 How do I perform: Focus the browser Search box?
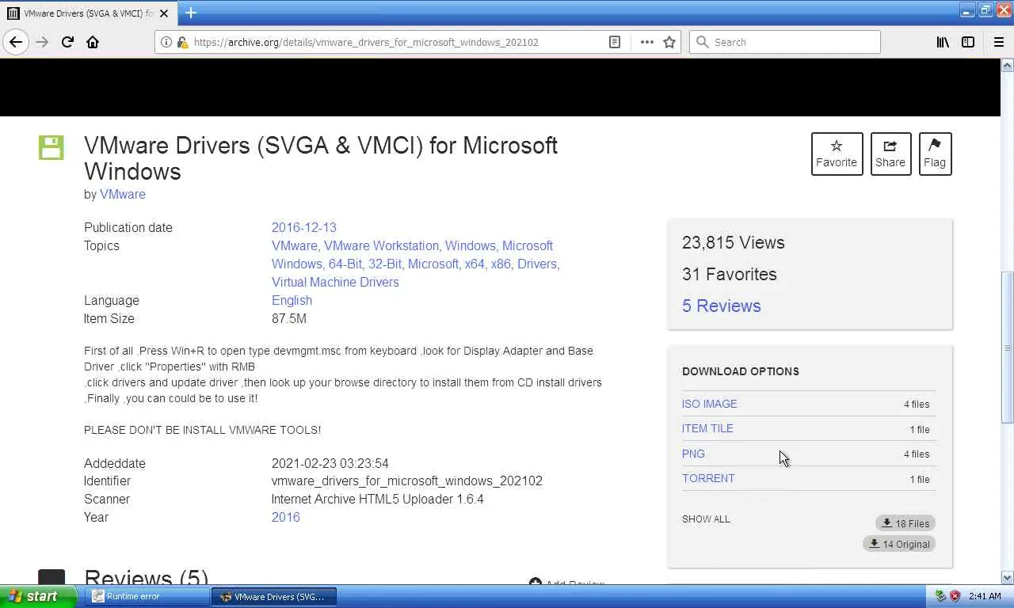[x=785, y=42]
